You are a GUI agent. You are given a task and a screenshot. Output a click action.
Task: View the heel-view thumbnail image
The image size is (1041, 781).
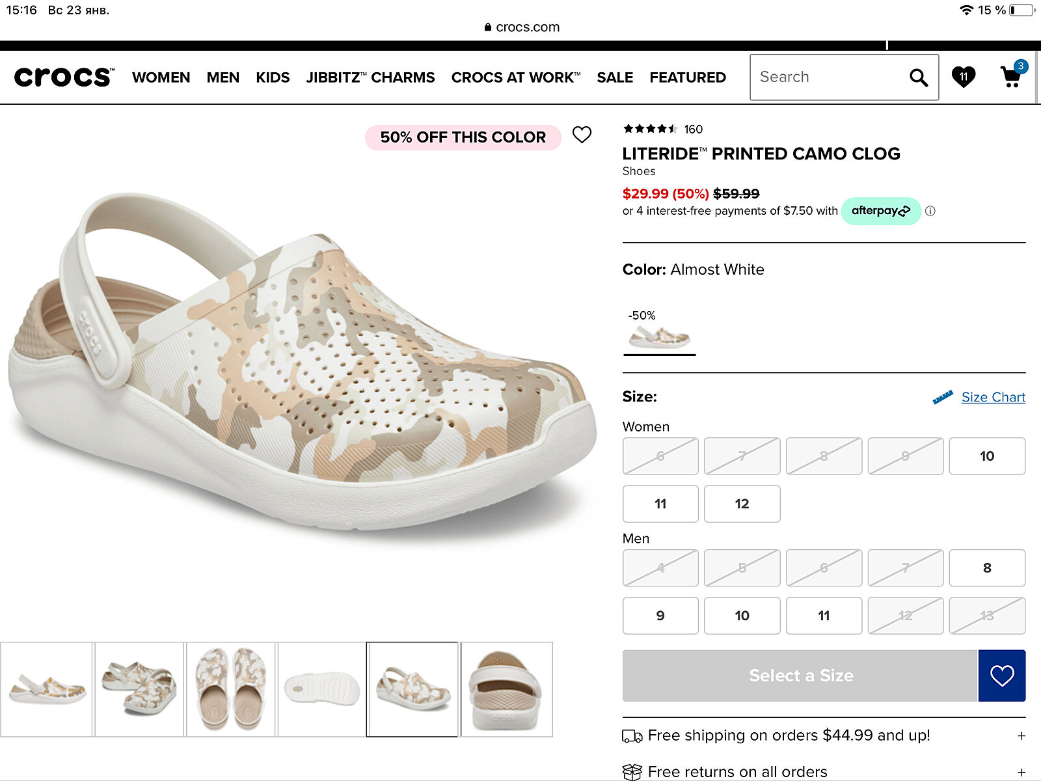point(507,689)
